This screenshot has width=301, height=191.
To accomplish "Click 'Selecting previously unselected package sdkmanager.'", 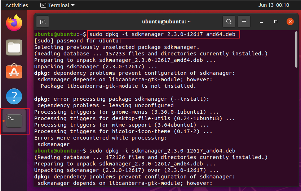I will tap(117, 47).
